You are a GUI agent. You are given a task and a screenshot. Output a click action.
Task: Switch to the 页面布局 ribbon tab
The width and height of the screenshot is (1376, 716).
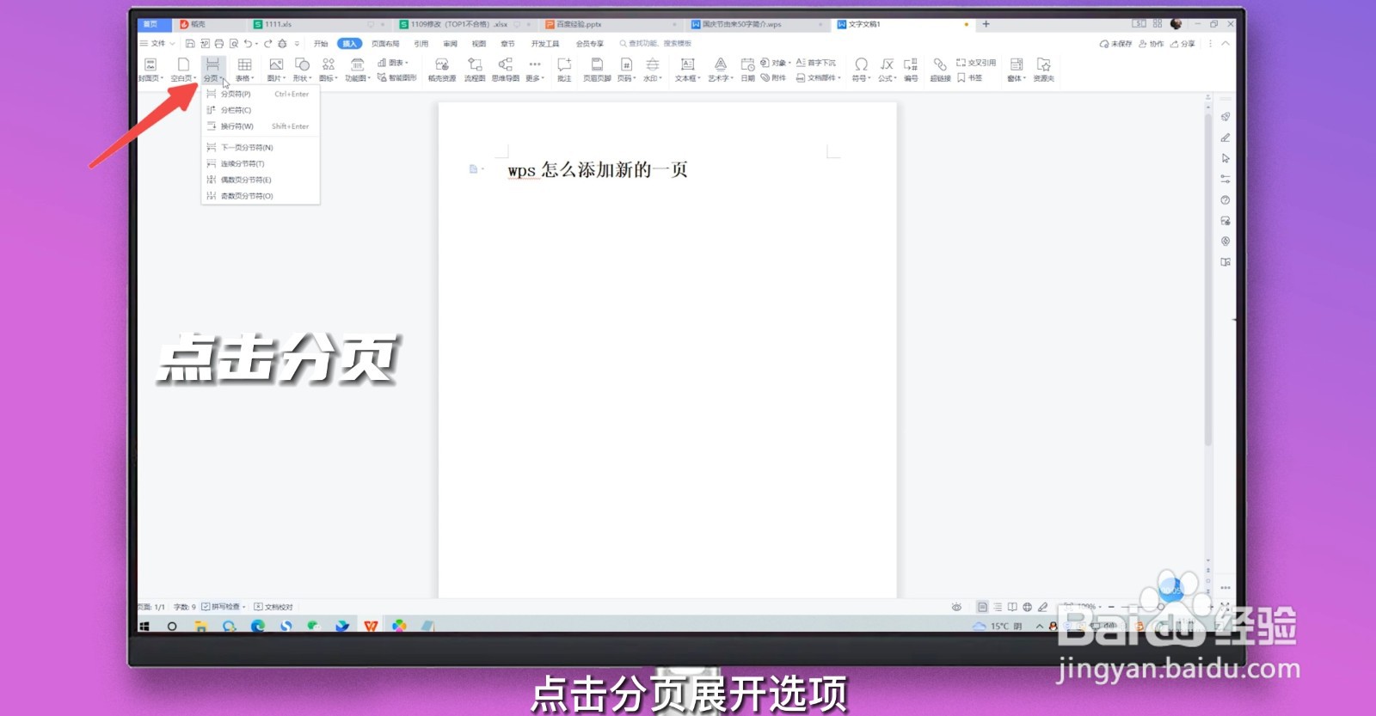(385, 43)
